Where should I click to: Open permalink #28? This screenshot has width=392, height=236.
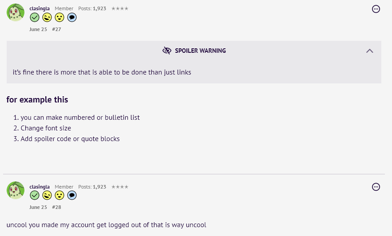(x=56, y=207)
